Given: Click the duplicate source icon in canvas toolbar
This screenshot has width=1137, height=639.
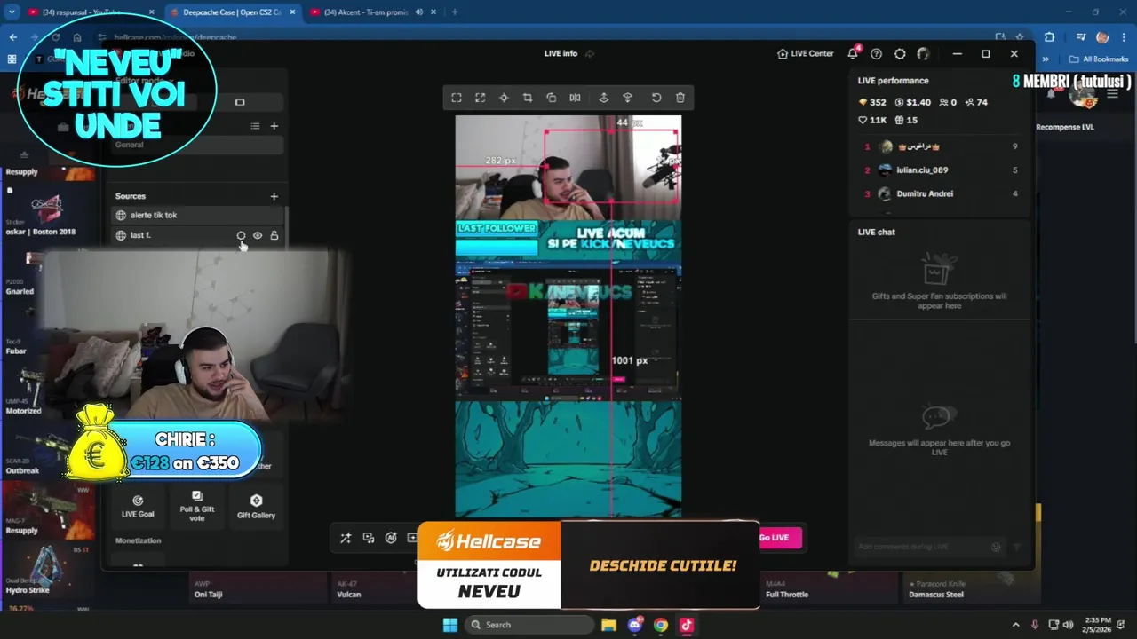Looking at the screenshot, I should pos(551,98).
